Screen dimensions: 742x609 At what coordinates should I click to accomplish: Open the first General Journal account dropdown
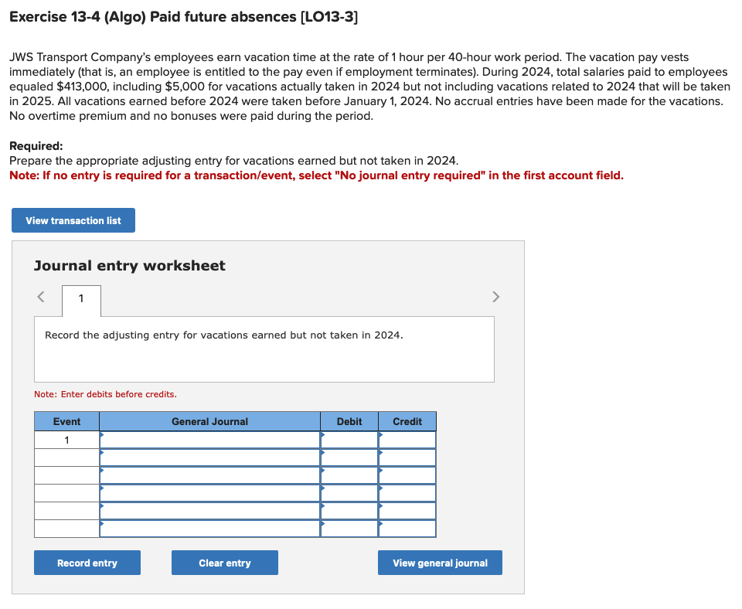[x=209, y=439]
